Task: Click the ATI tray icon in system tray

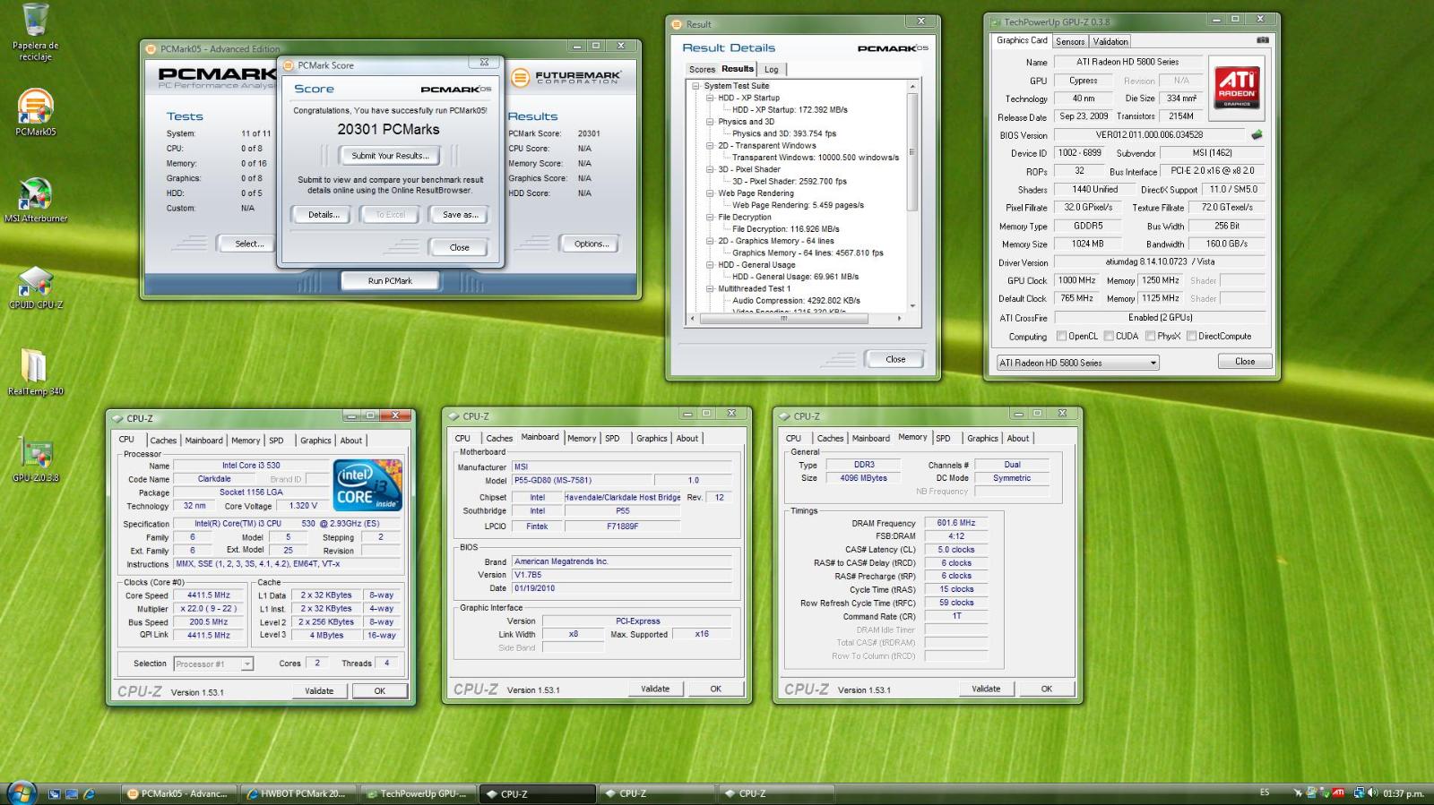Action: point(1338,792)
